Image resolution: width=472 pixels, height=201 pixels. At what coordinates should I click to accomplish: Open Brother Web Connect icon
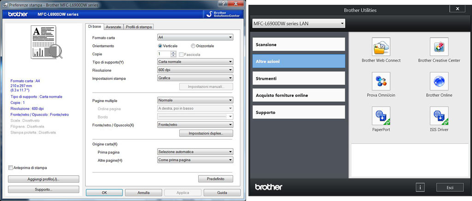(x=381, y=47)
